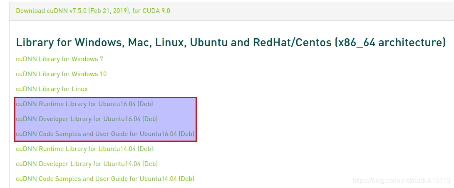The height and width of the screenshot is (188, 454).
Task: Open the cuDNN Library for Windows 7 link
Action: (60, 59)
